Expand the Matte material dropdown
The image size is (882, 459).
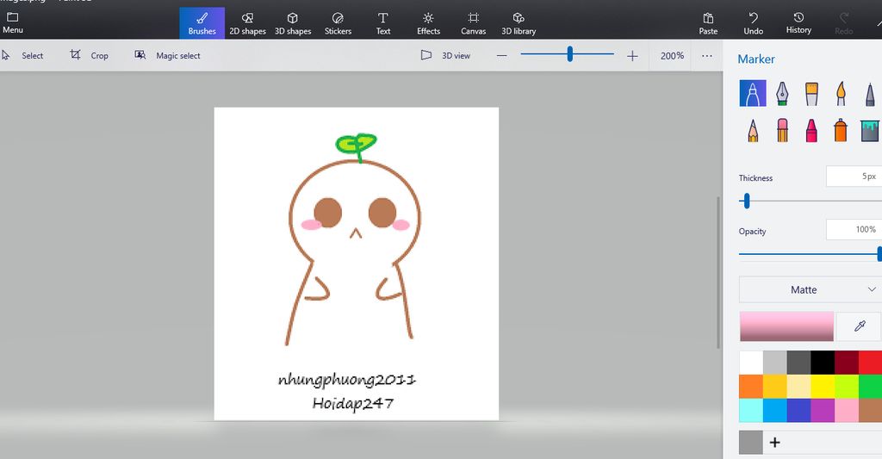(x=810, y=289)
